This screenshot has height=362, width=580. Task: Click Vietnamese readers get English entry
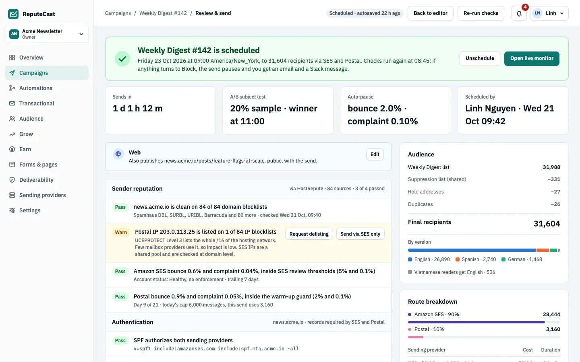click(x=452, y=272)
